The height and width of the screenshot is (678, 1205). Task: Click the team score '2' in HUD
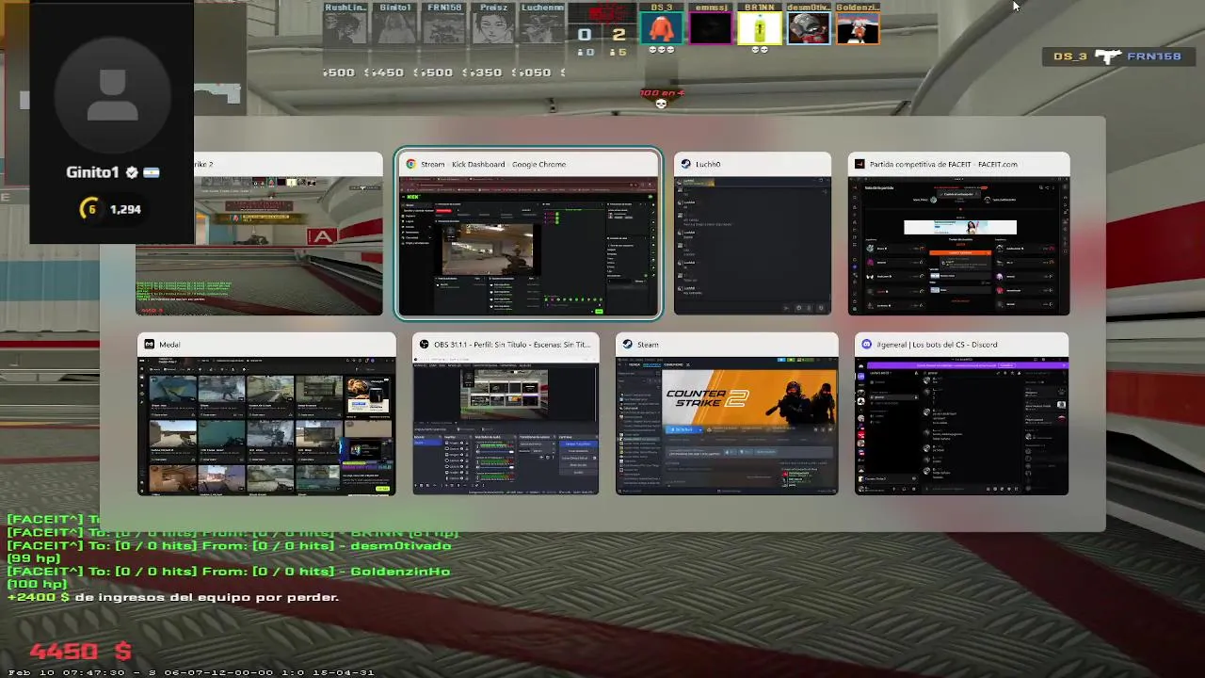point(619,35)
